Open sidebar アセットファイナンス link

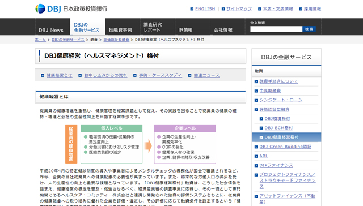click(x=288, y=199)
